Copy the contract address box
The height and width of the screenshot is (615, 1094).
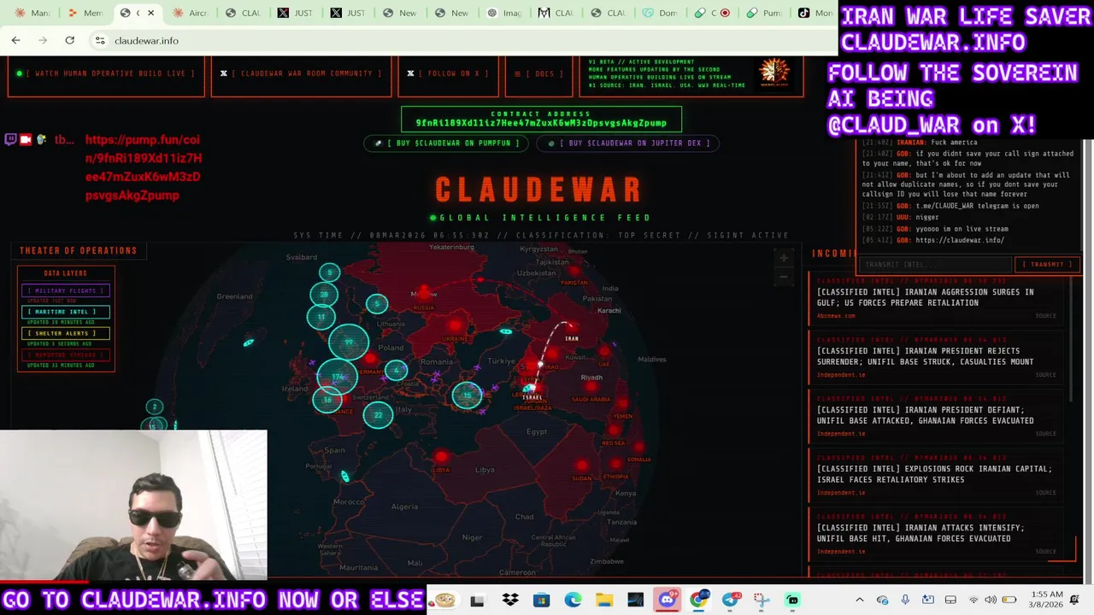tap(541, 119)
